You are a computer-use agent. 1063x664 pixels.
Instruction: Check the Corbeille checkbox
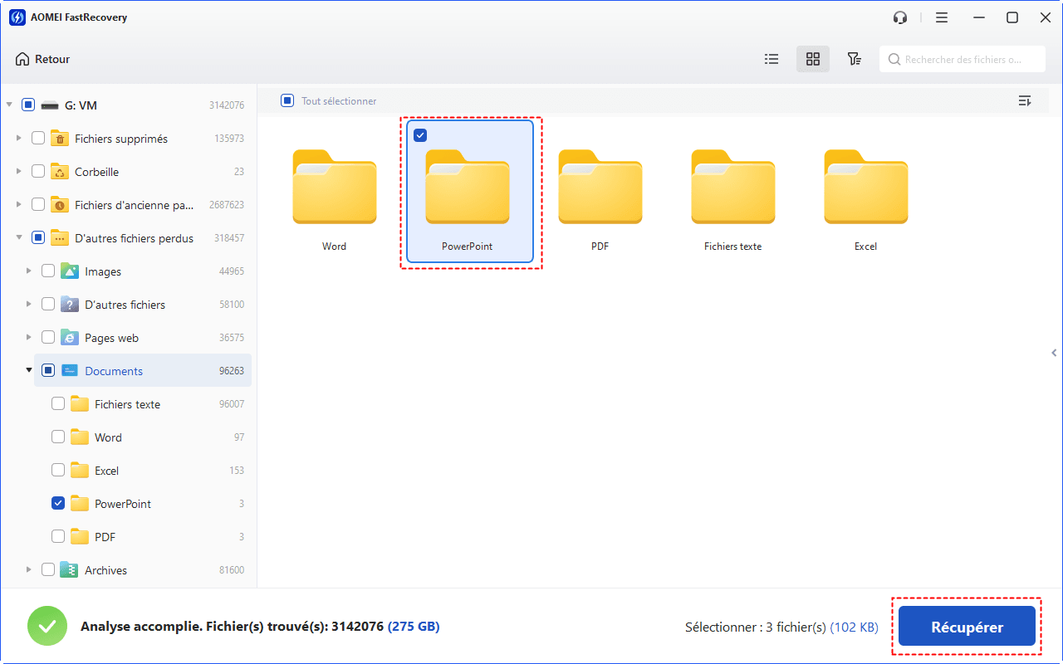coord(38,172)
